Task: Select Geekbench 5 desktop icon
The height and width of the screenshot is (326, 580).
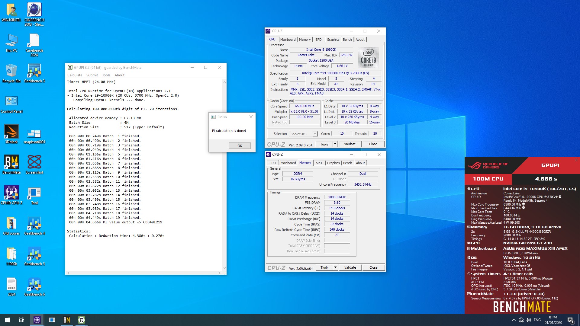Action: click(34, 256)
